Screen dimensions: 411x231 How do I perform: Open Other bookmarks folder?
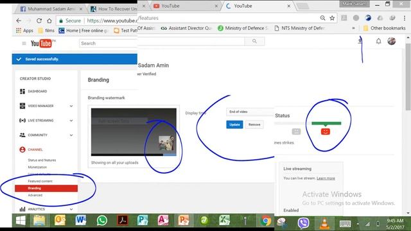point(385,28)
